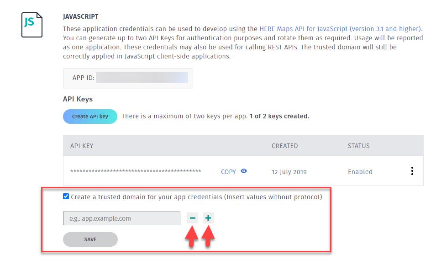Copy the API key via COPY link
Image resolution: width=436 pixels, height=260 pixels.
pos(228,172)
